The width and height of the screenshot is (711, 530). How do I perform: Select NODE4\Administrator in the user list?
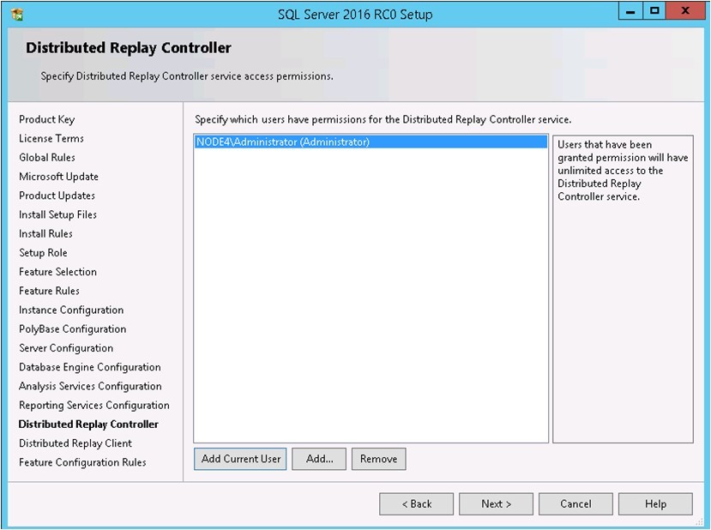click(371, 142)
